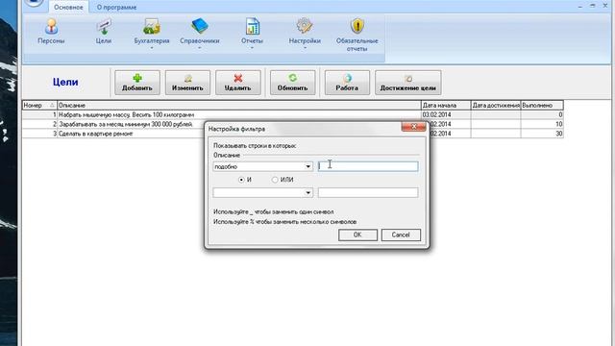Open the Бухгалтерия ribbon icon
Image resolution: width=615 pixels, height=346 pixels.
click(x=152, y=27)
